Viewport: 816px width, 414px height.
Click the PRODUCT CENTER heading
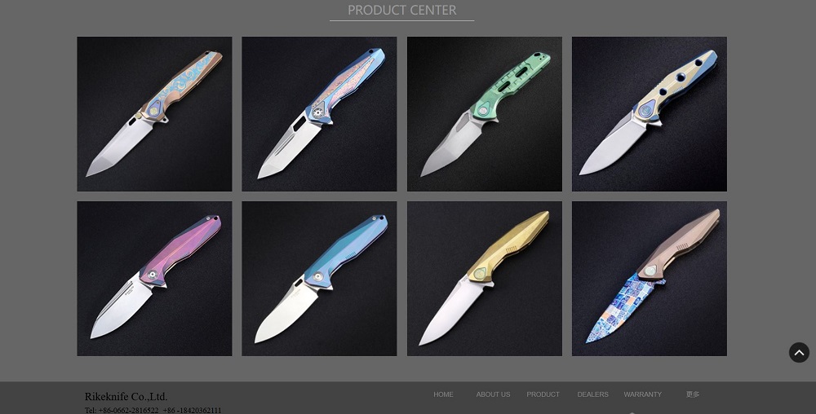click(401, 10)
